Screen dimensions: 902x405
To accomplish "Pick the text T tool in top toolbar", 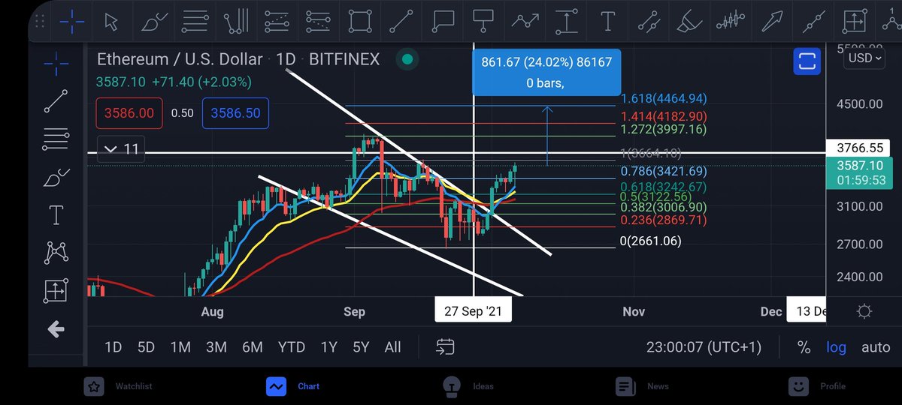I will pyautogui.click(x=609, y=20).
